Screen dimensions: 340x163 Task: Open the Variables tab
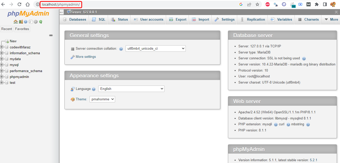[x=281, y=19]
